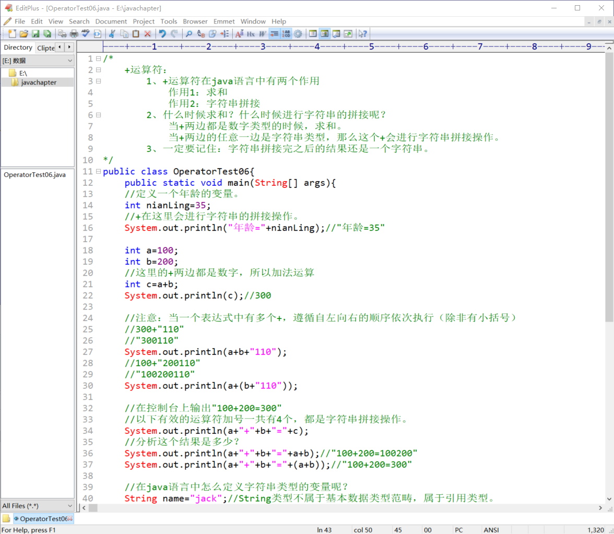Click the left side-panel tab scroll arrow
The image size is (614, 534).
(x=60, y=47)
